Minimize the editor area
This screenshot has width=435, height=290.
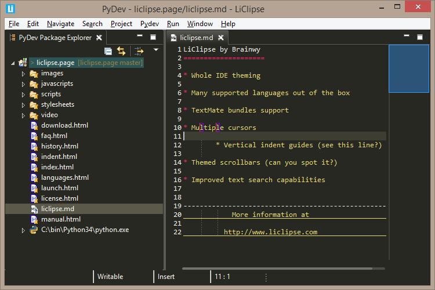click(405, 37)
